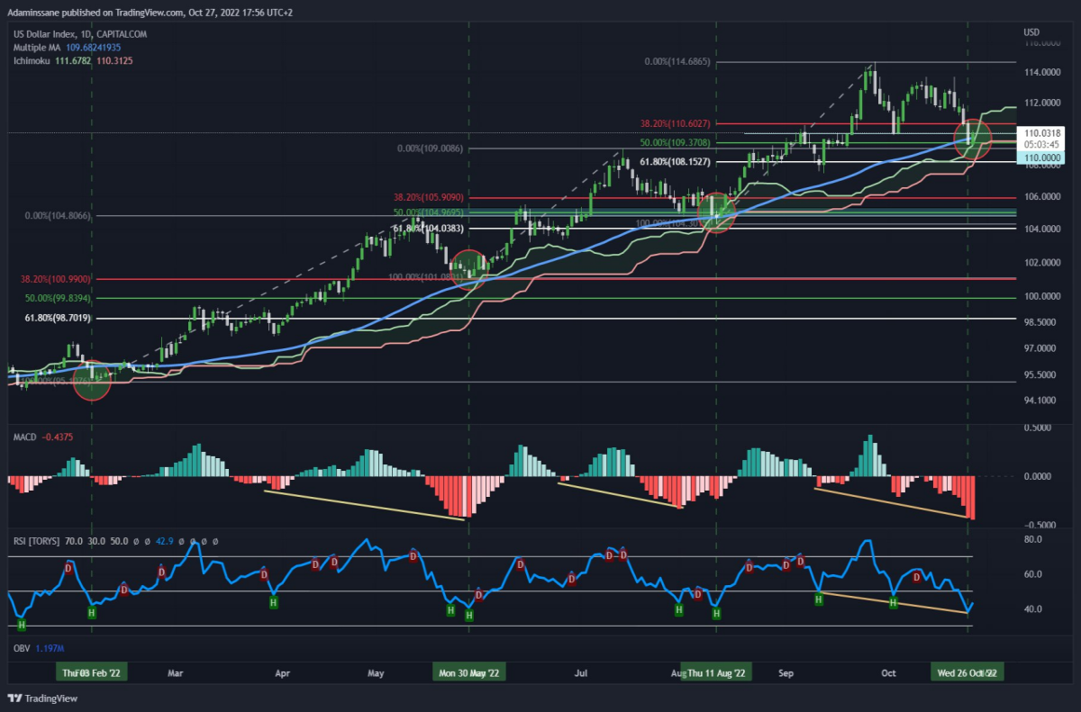This screenshot has width=1081, height=712.
Task: Click the TradingView logo at bottom left
Action: point(42,698)
